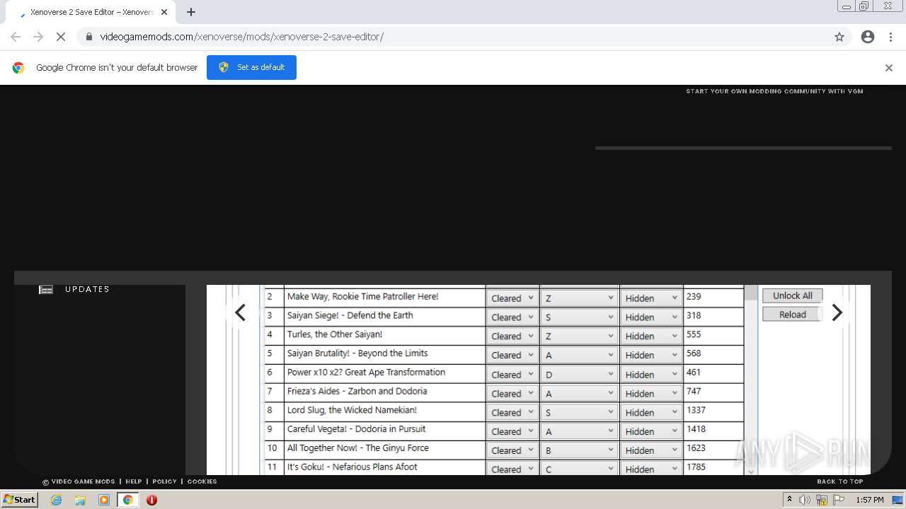Viewport: 906px width, 509px height.
Task: Open the HELP footer link
Action: point(134,481)
